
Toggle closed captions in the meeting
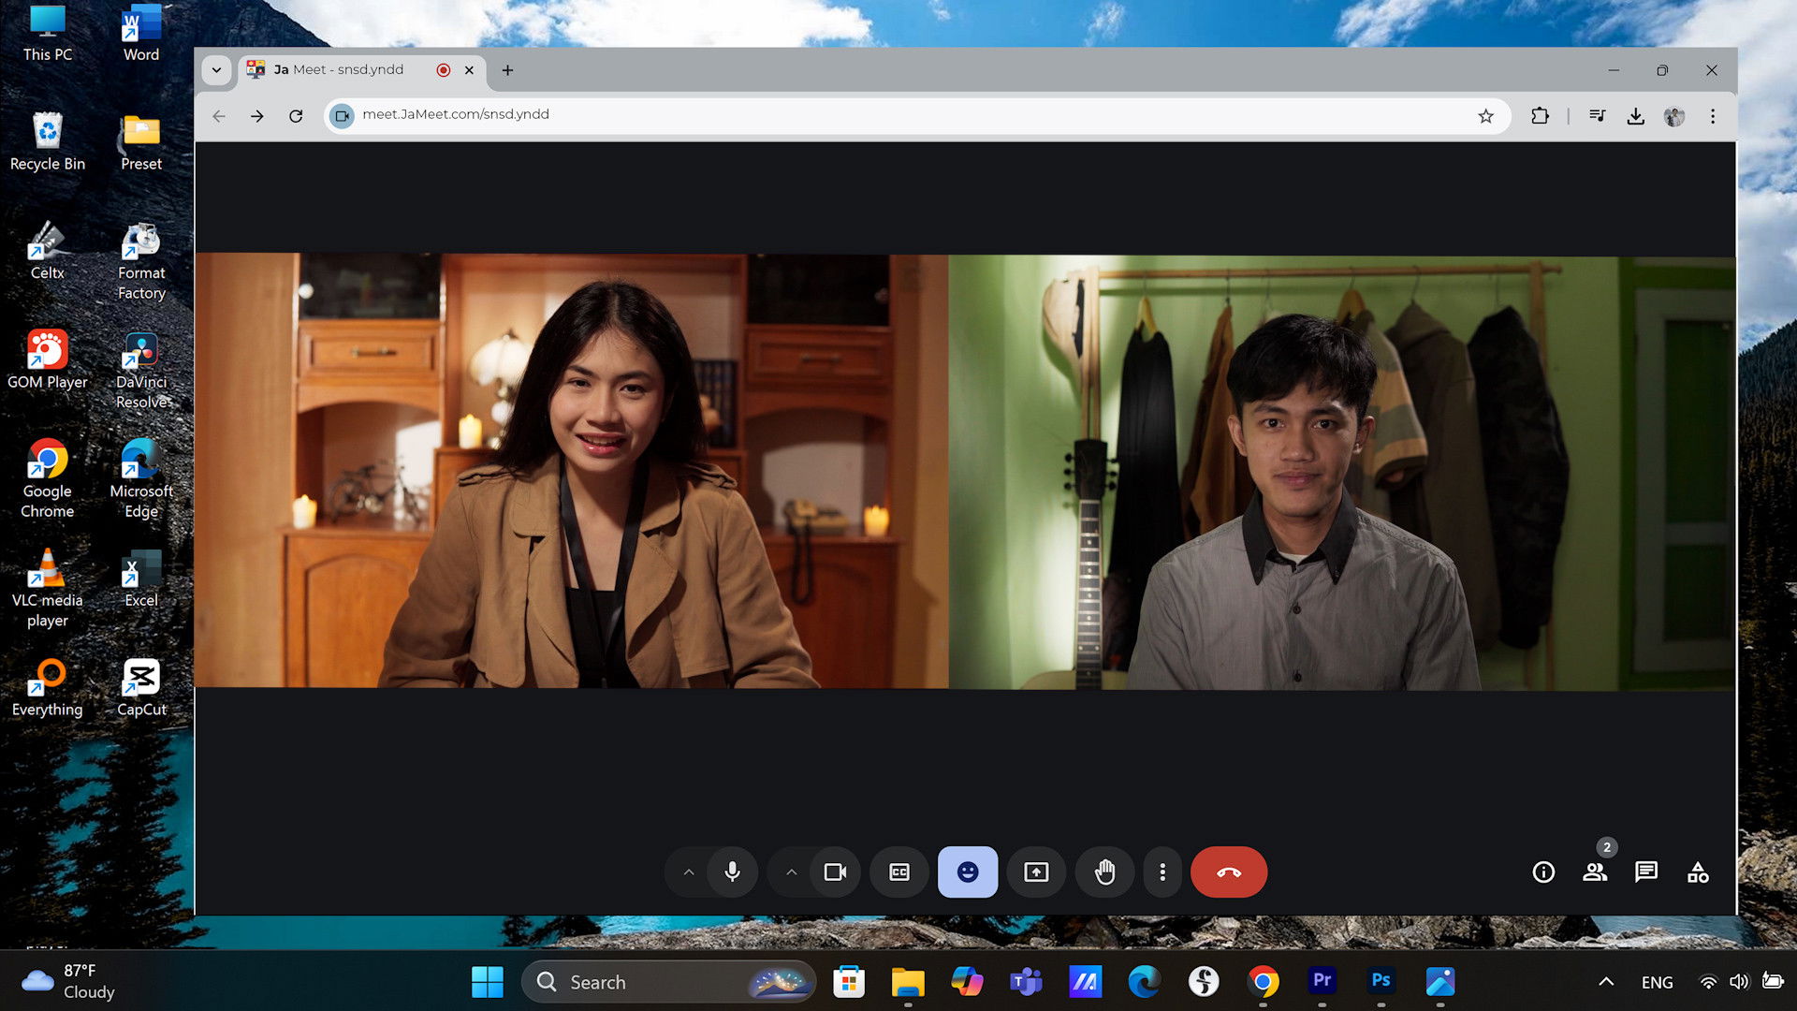tap(899, 872)
